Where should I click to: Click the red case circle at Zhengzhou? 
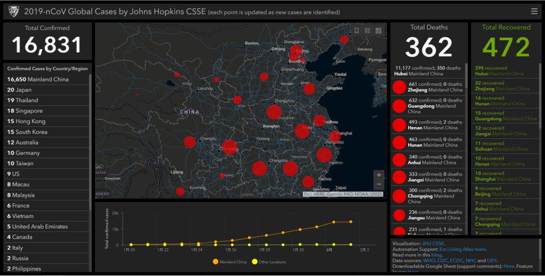pyautogui.click(x=274, y=112)
